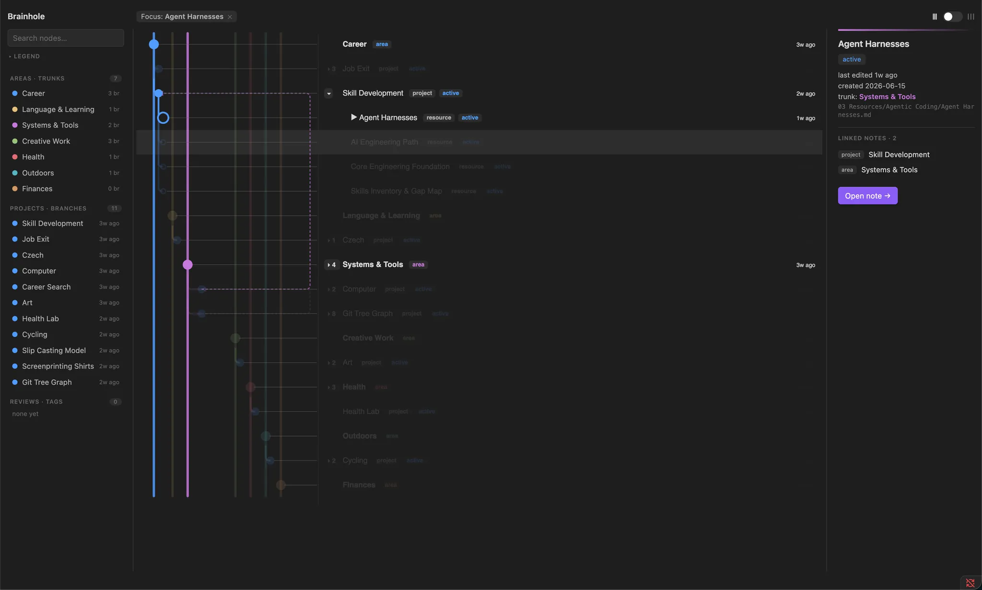
Task: Select Slip Casting Model branch
Action: [x=66, y=351]
